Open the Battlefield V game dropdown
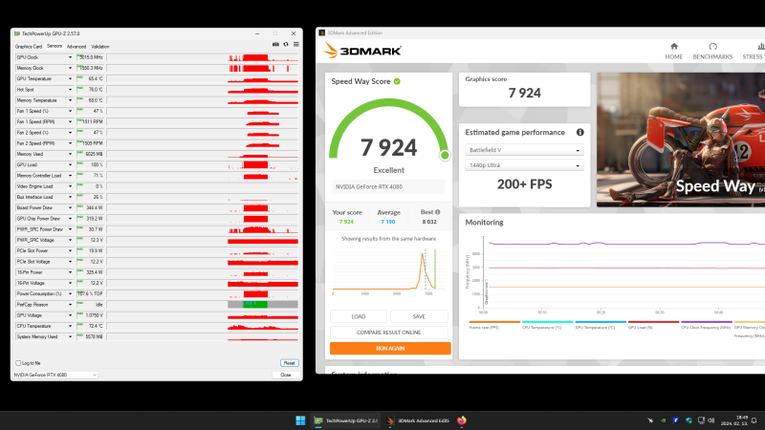This screenshot has width=765, height=430. pos(524,150)
